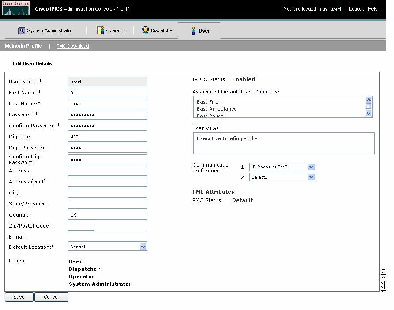Screen dimensions: 394x310
Task: Select Executive Briefing - Idle VTG
Action: (227, 138)
